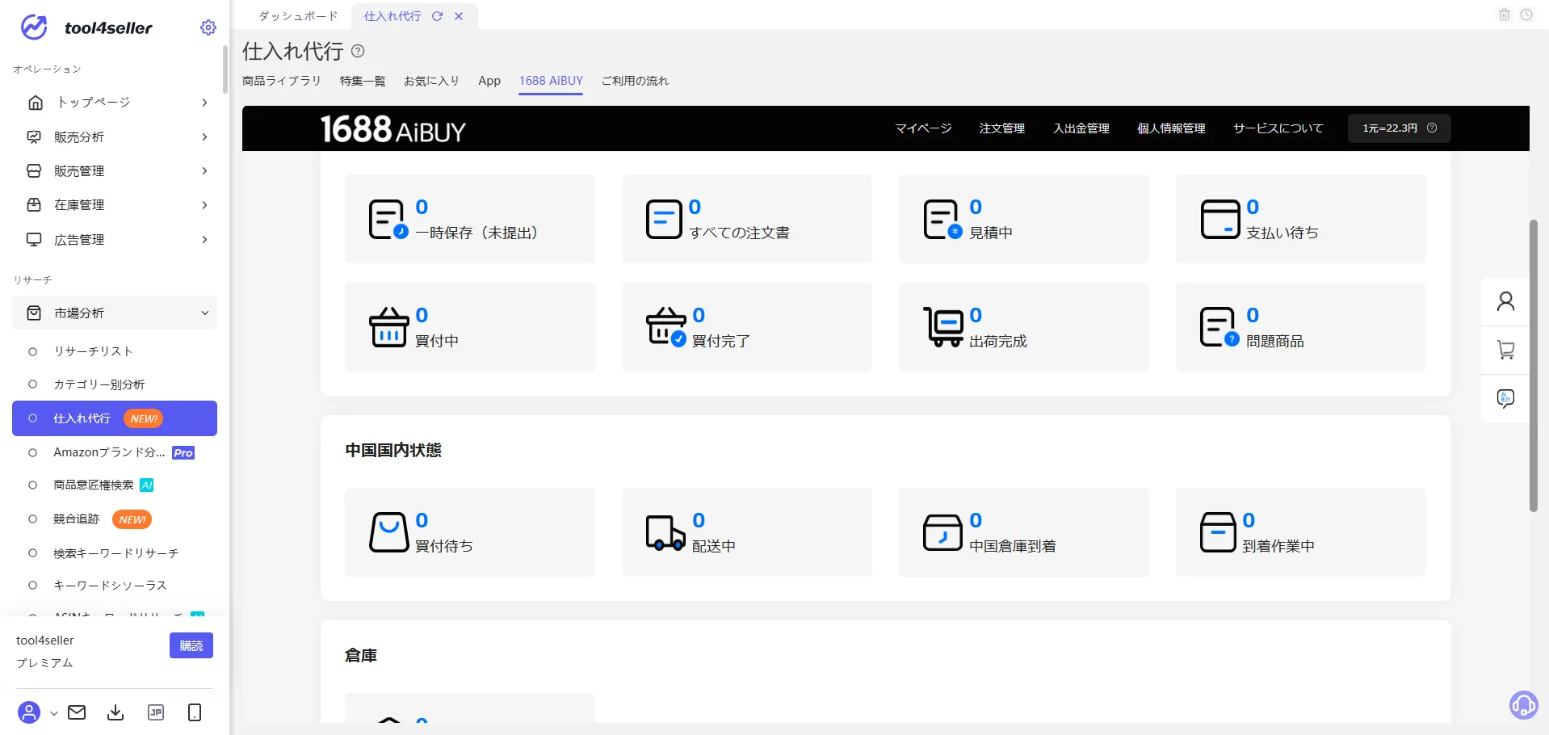Open the history clock icon in top bar

tap(1526, 15)
